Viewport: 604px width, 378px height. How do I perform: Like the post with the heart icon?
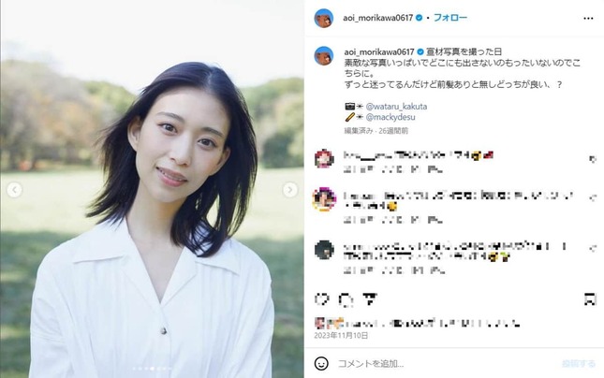(322, 299)
